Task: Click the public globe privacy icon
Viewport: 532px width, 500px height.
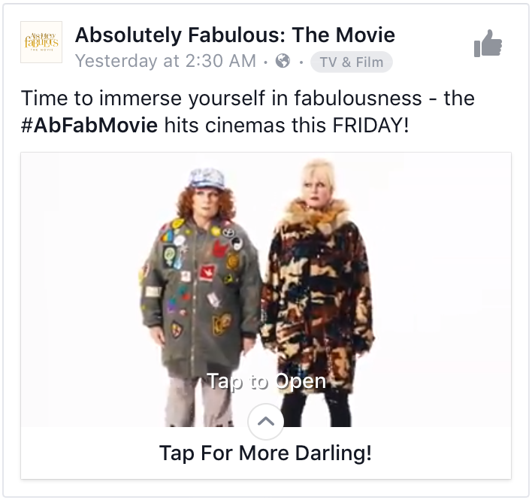Action: coord(283,61)
